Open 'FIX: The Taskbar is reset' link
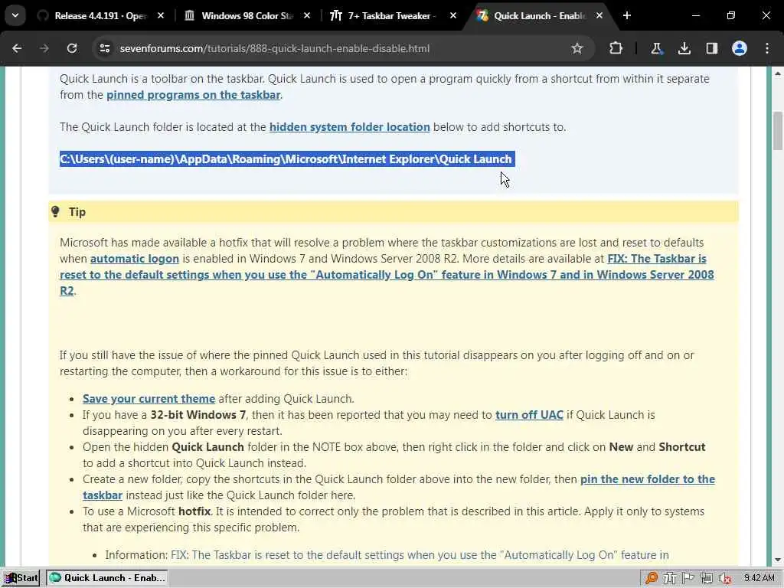 pos(387,275)
